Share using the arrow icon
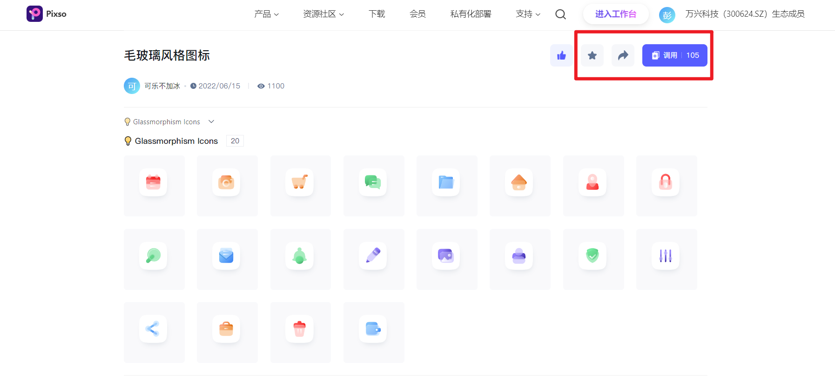Screen dimensions: 835x383 pyautogui.click(x=623, y=55)
